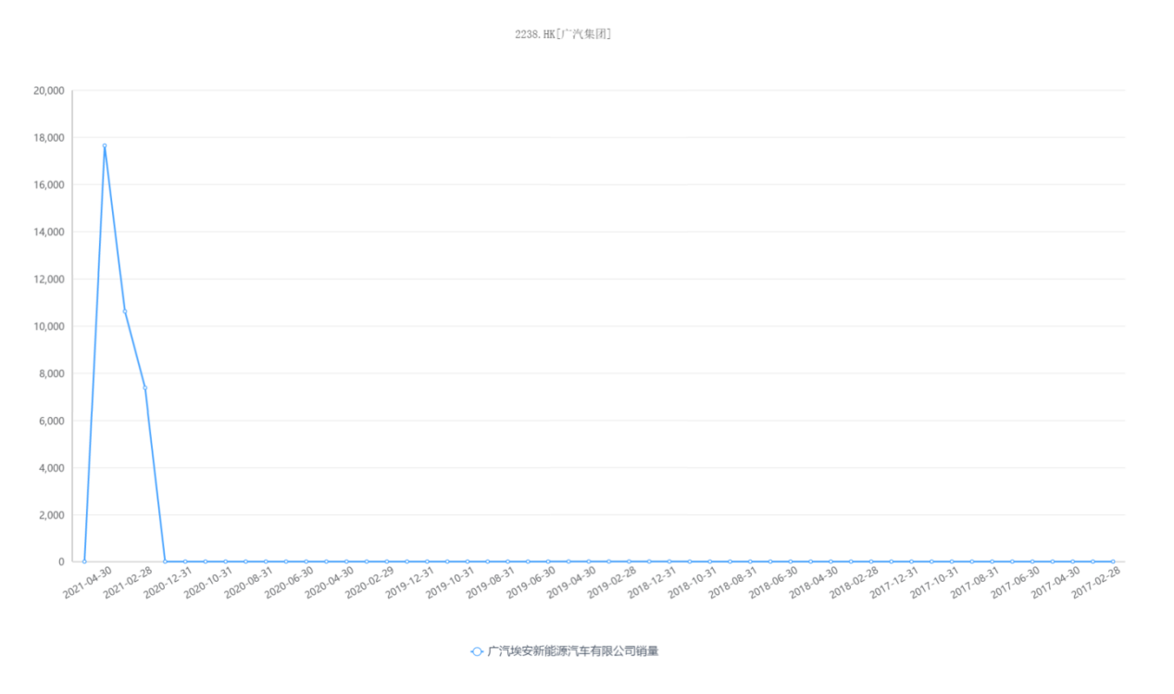Toggle the 广汽埃安新能源汽车有限公司销量 legend series
This screenshot has height=694, width=1174.
(x=572, y=651)
